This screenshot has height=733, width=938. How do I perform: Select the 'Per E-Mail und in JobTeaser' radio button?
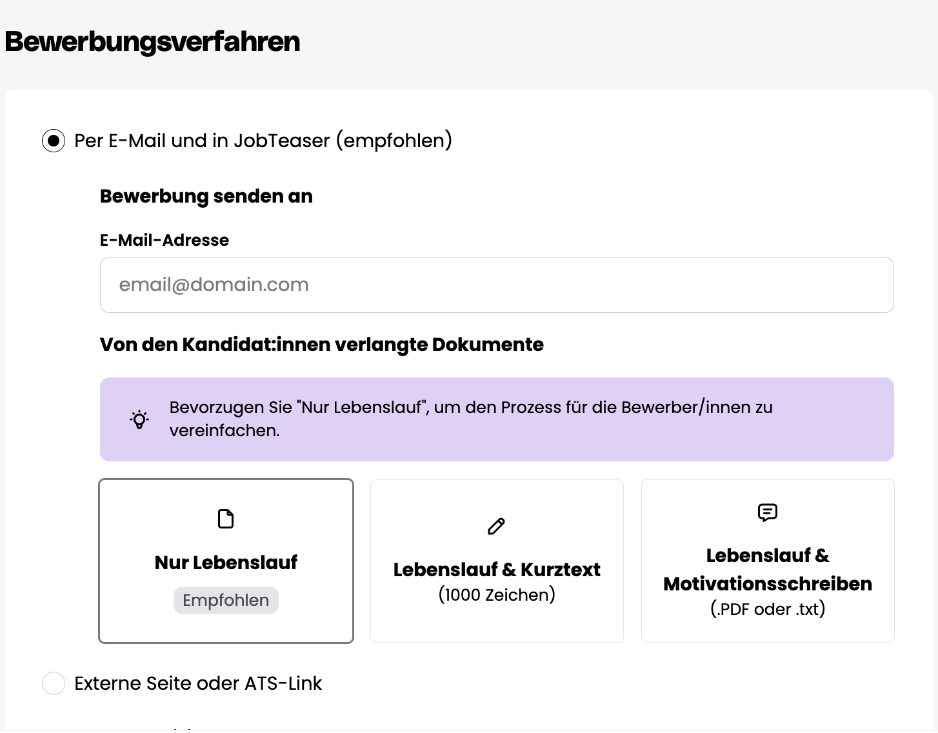pos(54,141)
